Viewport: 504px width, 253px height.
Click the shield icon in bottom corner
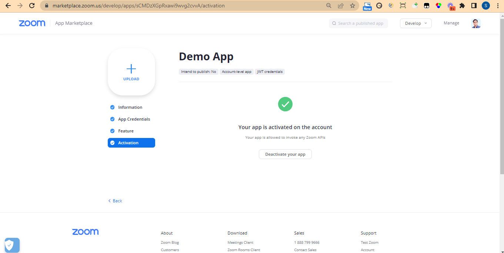(12, 245)
